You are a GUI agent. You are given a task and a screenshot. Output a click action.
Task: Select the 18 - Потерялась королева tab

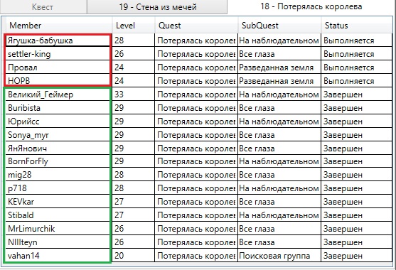pos(311,6)
